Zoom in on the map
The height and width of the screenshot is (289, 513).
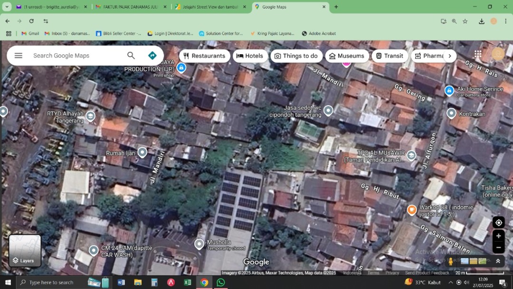pos(498,236)
